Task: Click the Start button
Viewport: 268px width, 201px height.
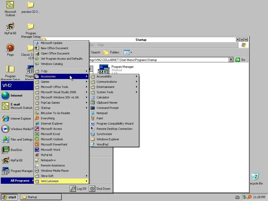Action: [9, 197]
